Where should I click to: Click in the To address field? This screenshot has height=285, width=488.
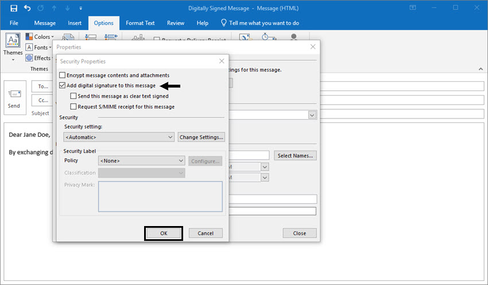pos(402,86)
